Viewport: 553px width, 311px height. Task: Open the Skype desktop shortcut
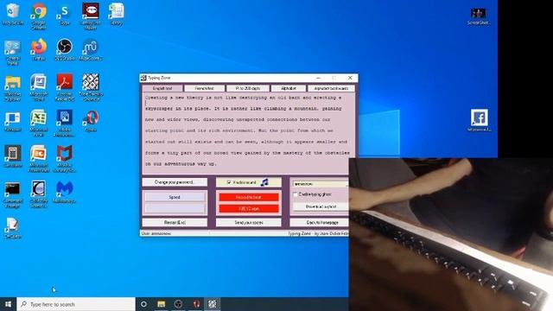[x=64, y=14]
